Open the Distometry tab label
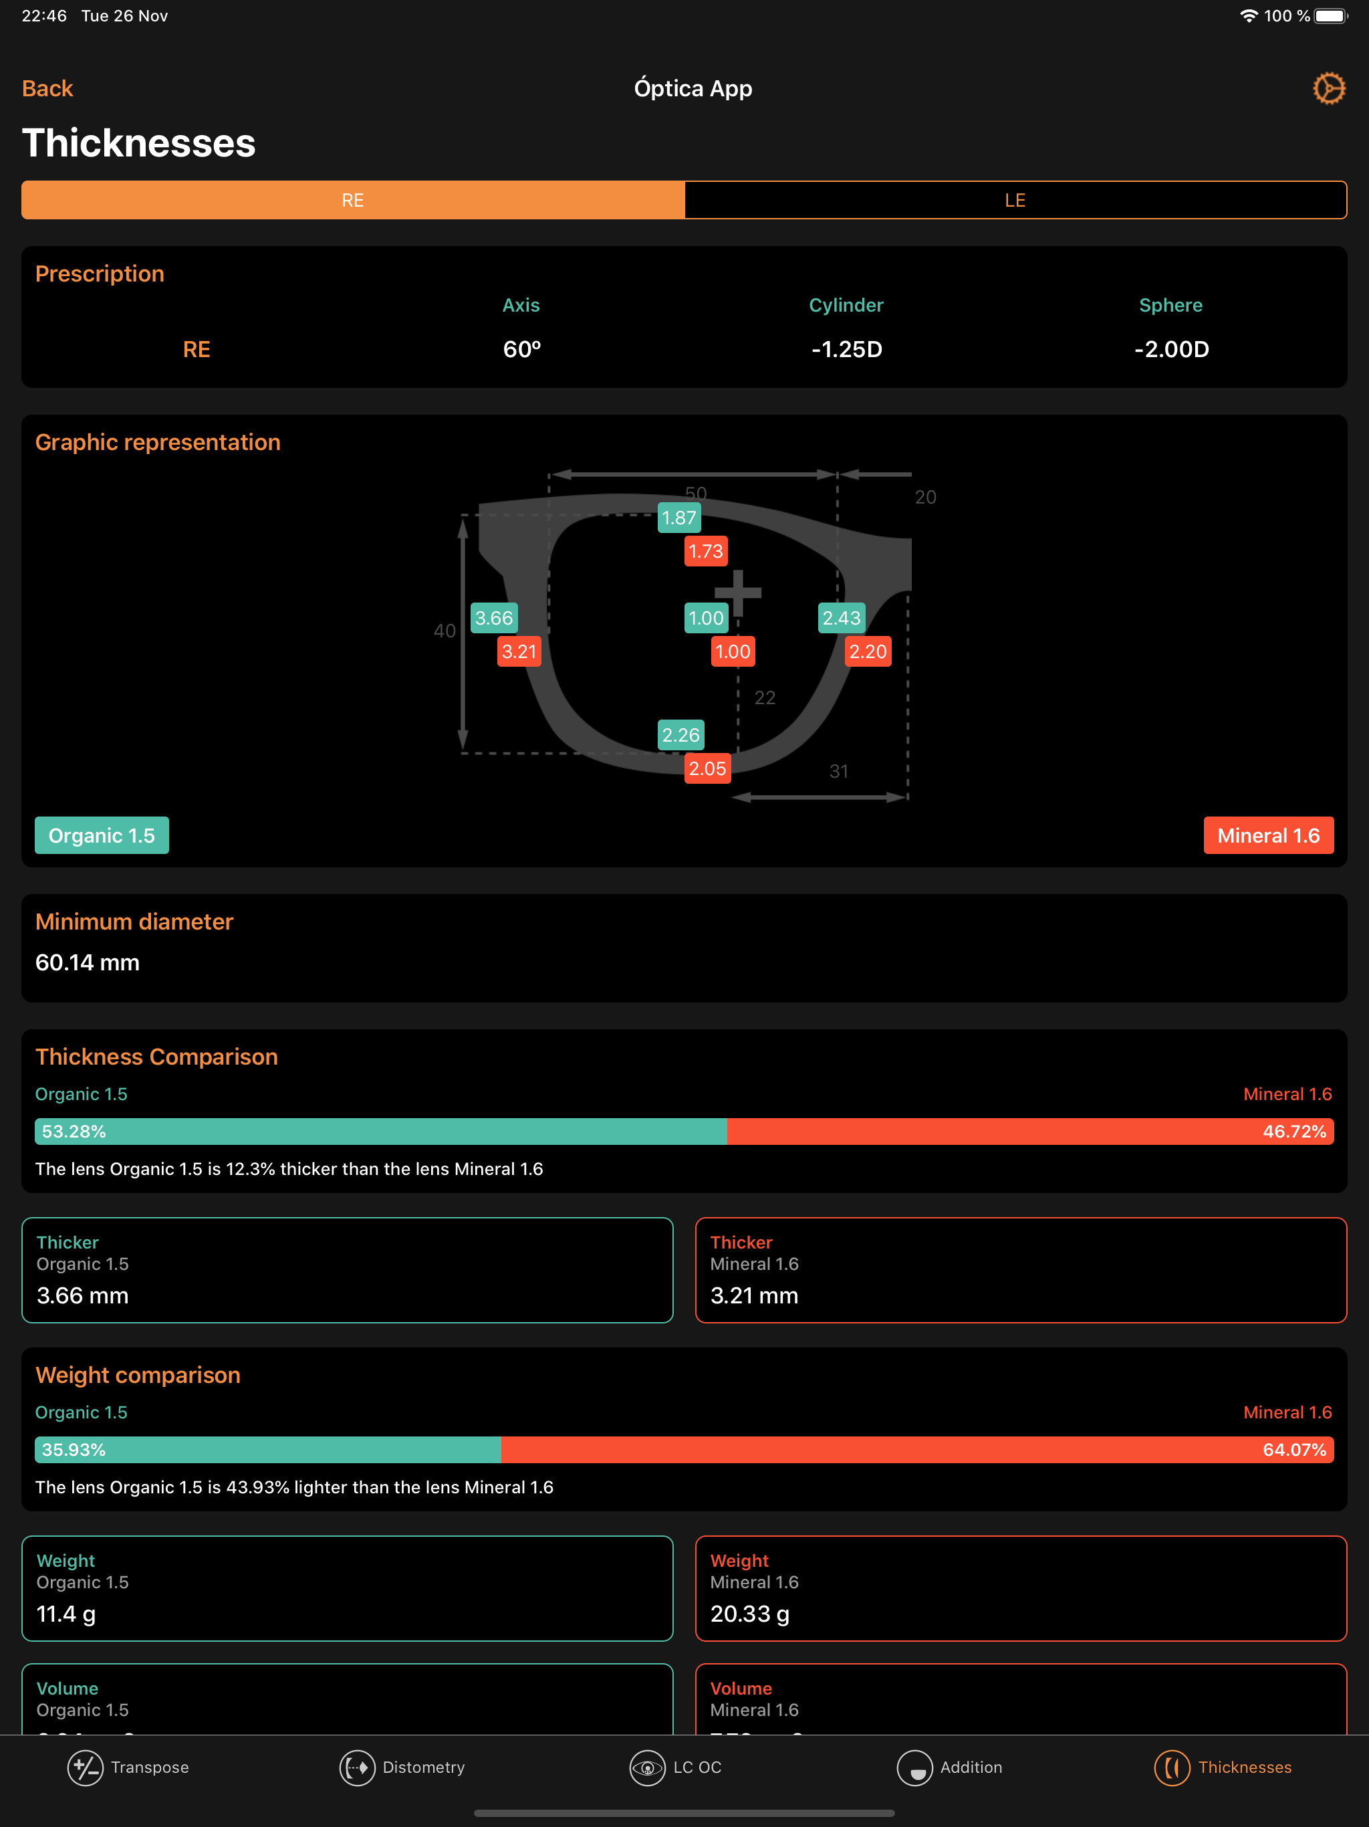1369x1827 pixels. tap(424, 1767)
